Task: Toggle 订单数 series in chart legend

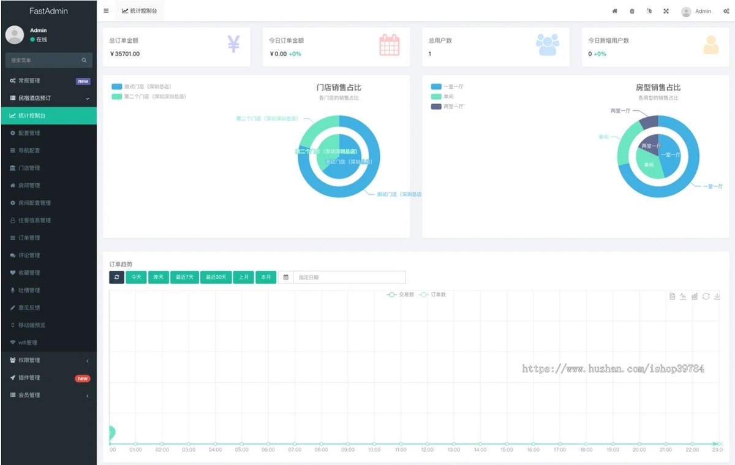Action: [x=432, y=295]
